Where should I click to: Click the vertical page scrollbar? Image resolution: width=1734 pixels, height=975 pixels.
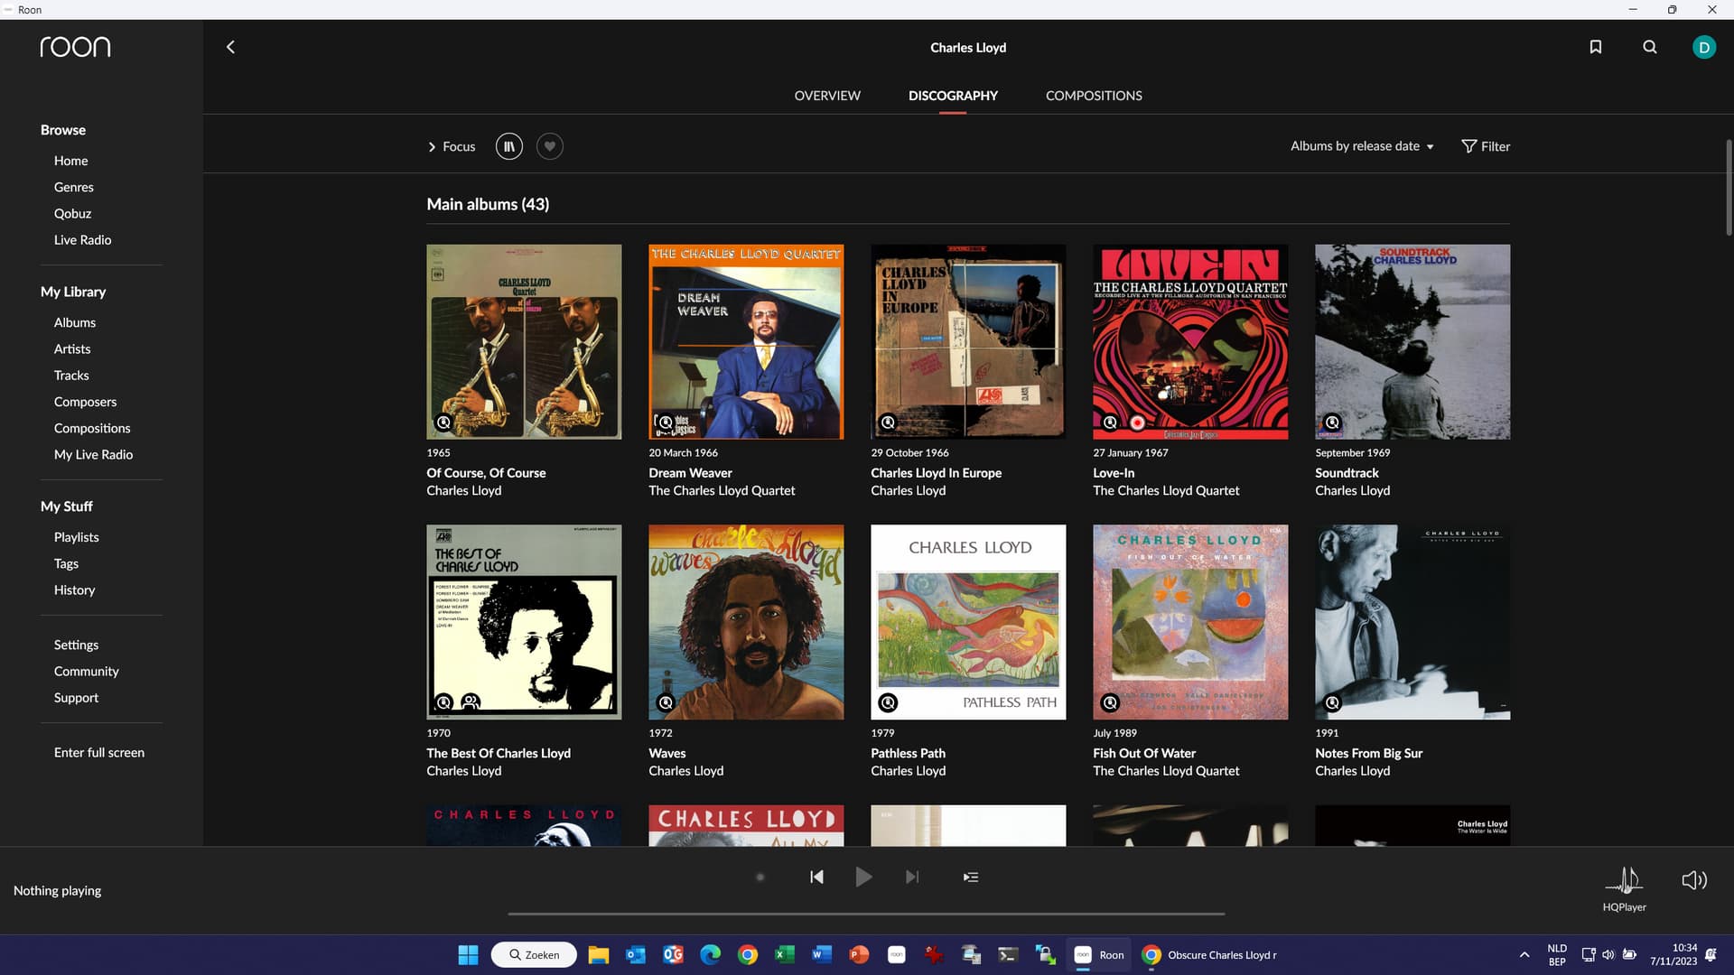click(x=1729, y=187)
